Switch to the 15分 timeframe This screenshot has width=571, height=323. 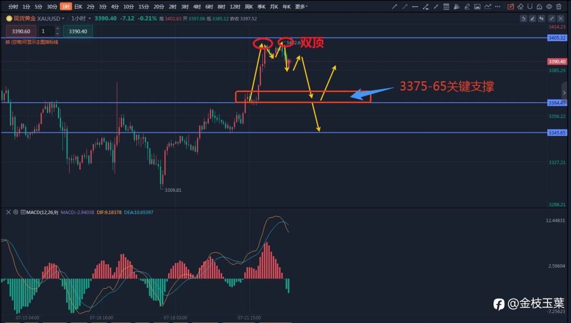coord(144,7)
